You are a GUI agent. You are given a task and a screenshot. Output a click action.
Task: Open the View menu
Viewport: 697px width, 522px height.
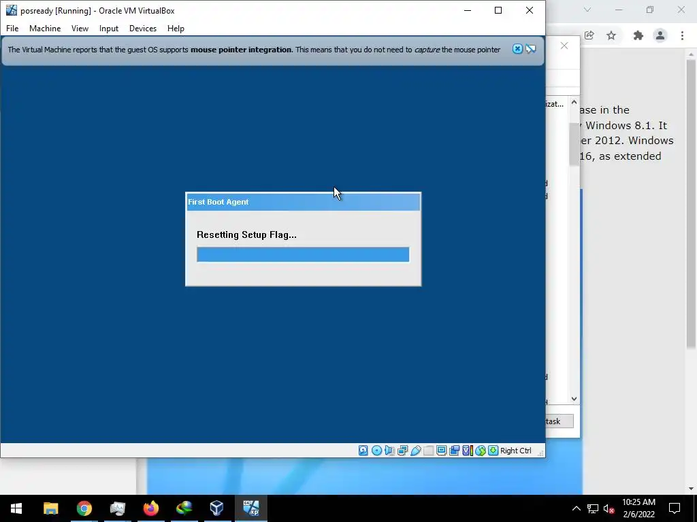[80, 29]
